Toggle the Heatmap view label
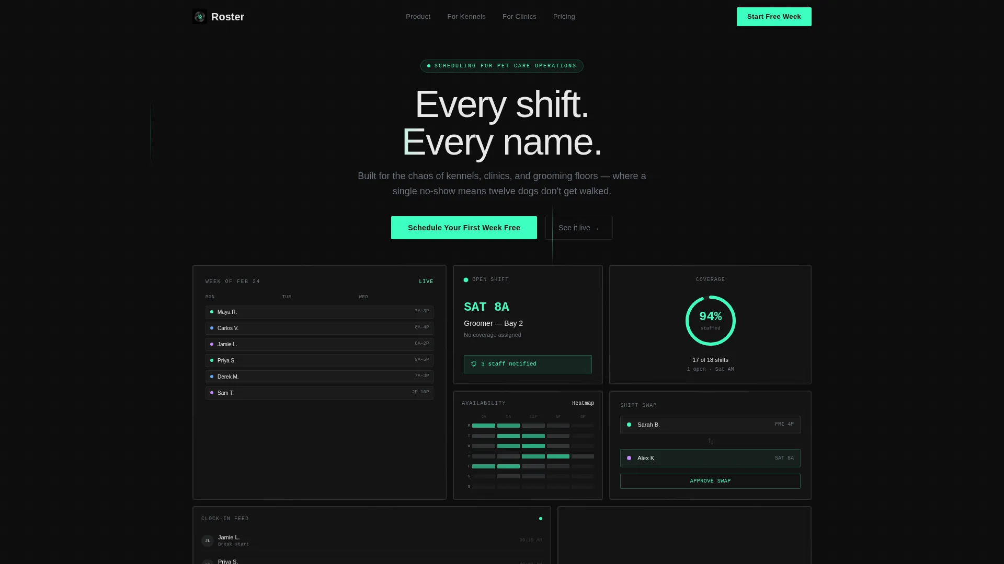 click(583, 403)
